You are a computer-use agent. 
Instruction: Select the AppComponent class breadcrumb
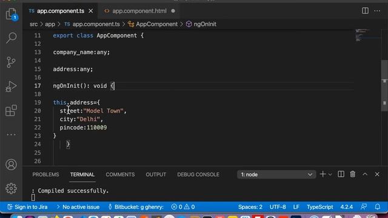[x=153, y=24]
